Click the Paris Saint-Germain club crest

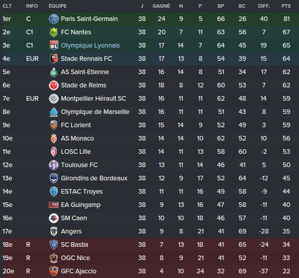[54, 19]
